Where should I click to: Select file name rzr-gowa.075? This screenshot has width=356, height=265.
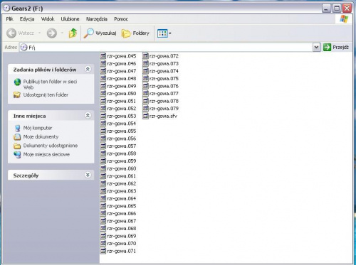click(x=164, y=78)
